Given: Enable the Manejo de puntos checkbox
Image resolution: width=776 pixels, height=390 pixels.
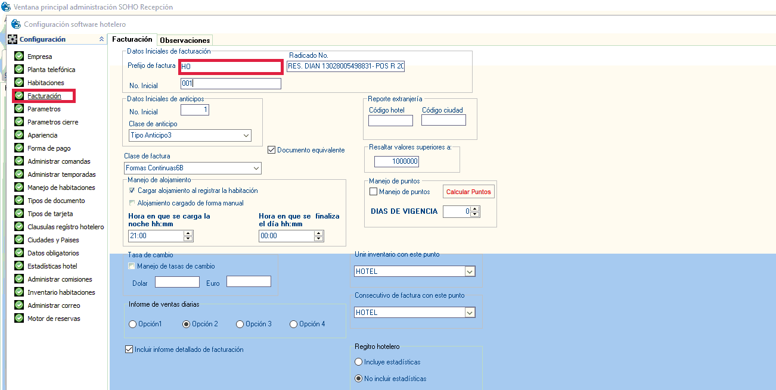Looking at the screenshot, I should (374, 192).
